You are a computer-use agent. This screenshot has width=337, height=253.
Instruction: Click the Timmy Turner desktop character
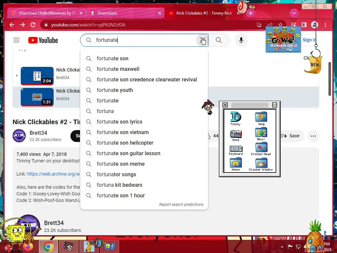click(x=208, y=107)
